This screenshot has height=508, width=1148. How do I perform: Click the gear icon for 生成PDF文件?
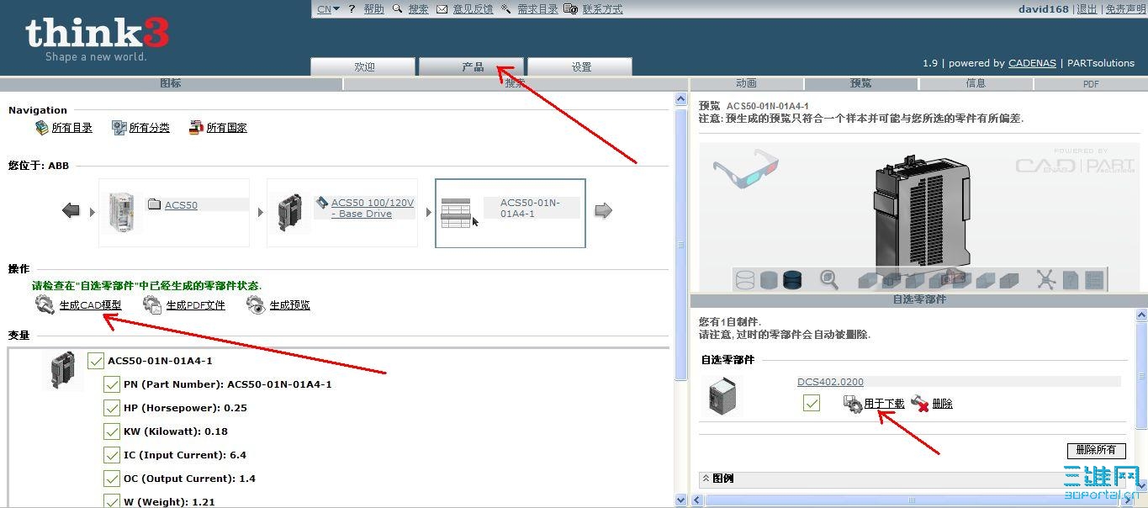pyautogui.click(x=152, y=304)
